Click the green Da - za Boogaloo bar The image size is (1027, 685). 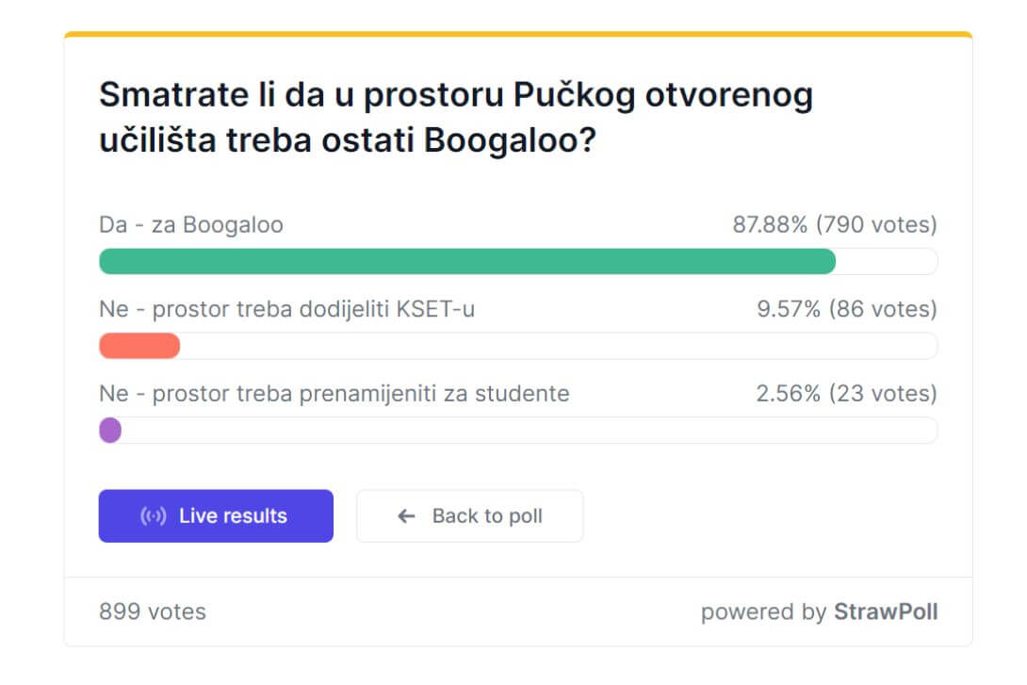[467, 261]
